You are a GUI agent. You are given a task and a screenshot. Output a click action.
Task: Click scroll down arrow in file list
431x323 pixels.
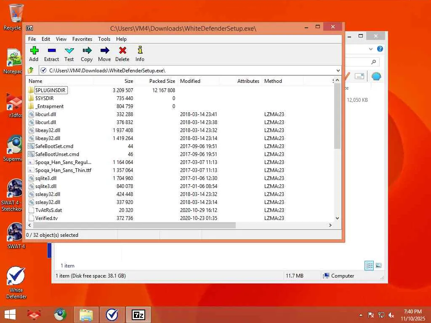coord(337,218)
